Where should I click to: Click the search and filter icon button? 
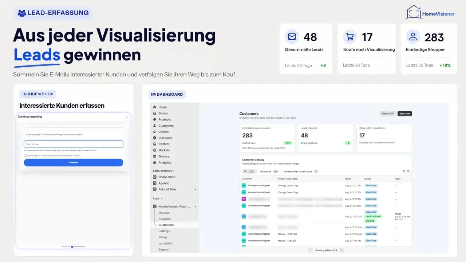406,171
